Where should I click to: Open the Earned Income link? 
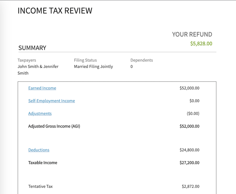(42, 88)
